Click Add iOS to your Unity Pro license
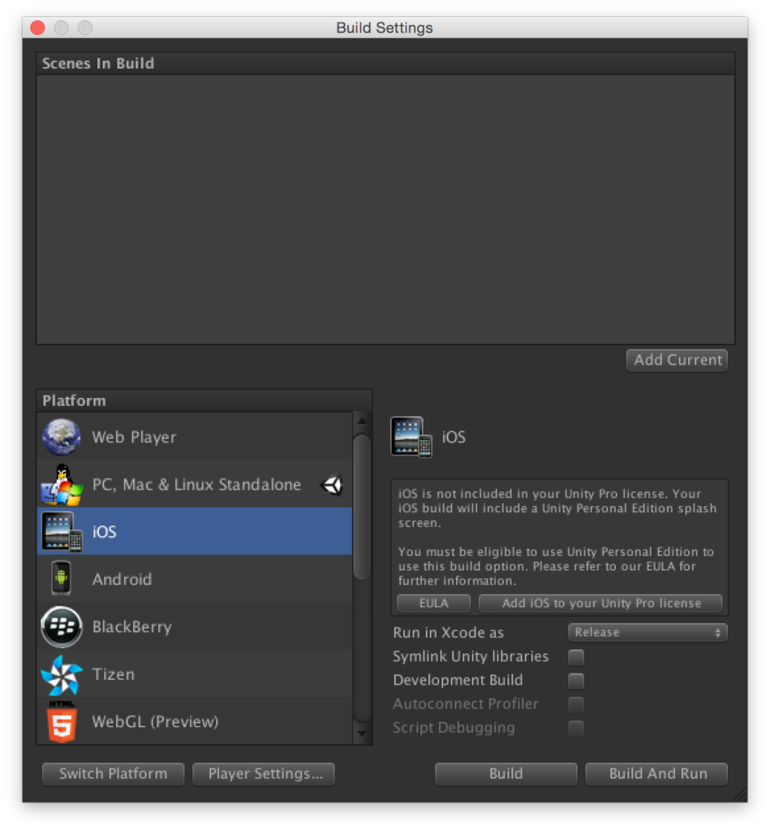This screenshot has height=830, width=770. (x=600, y=603)
